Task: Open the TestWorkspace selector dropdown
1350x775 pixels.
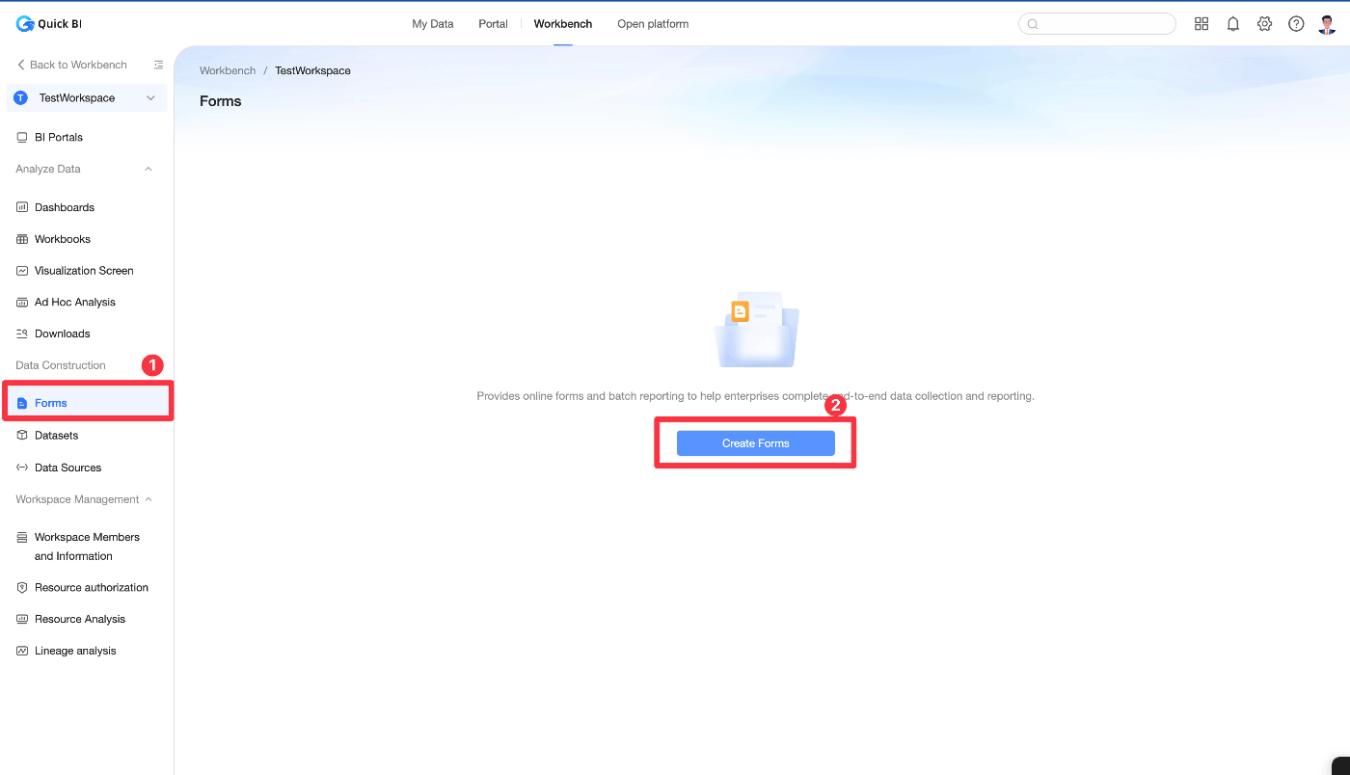Action: click(x=87, y=98)
